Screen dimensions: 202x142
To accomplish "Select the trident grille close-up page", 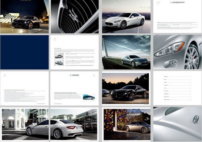I will [75, 17].
